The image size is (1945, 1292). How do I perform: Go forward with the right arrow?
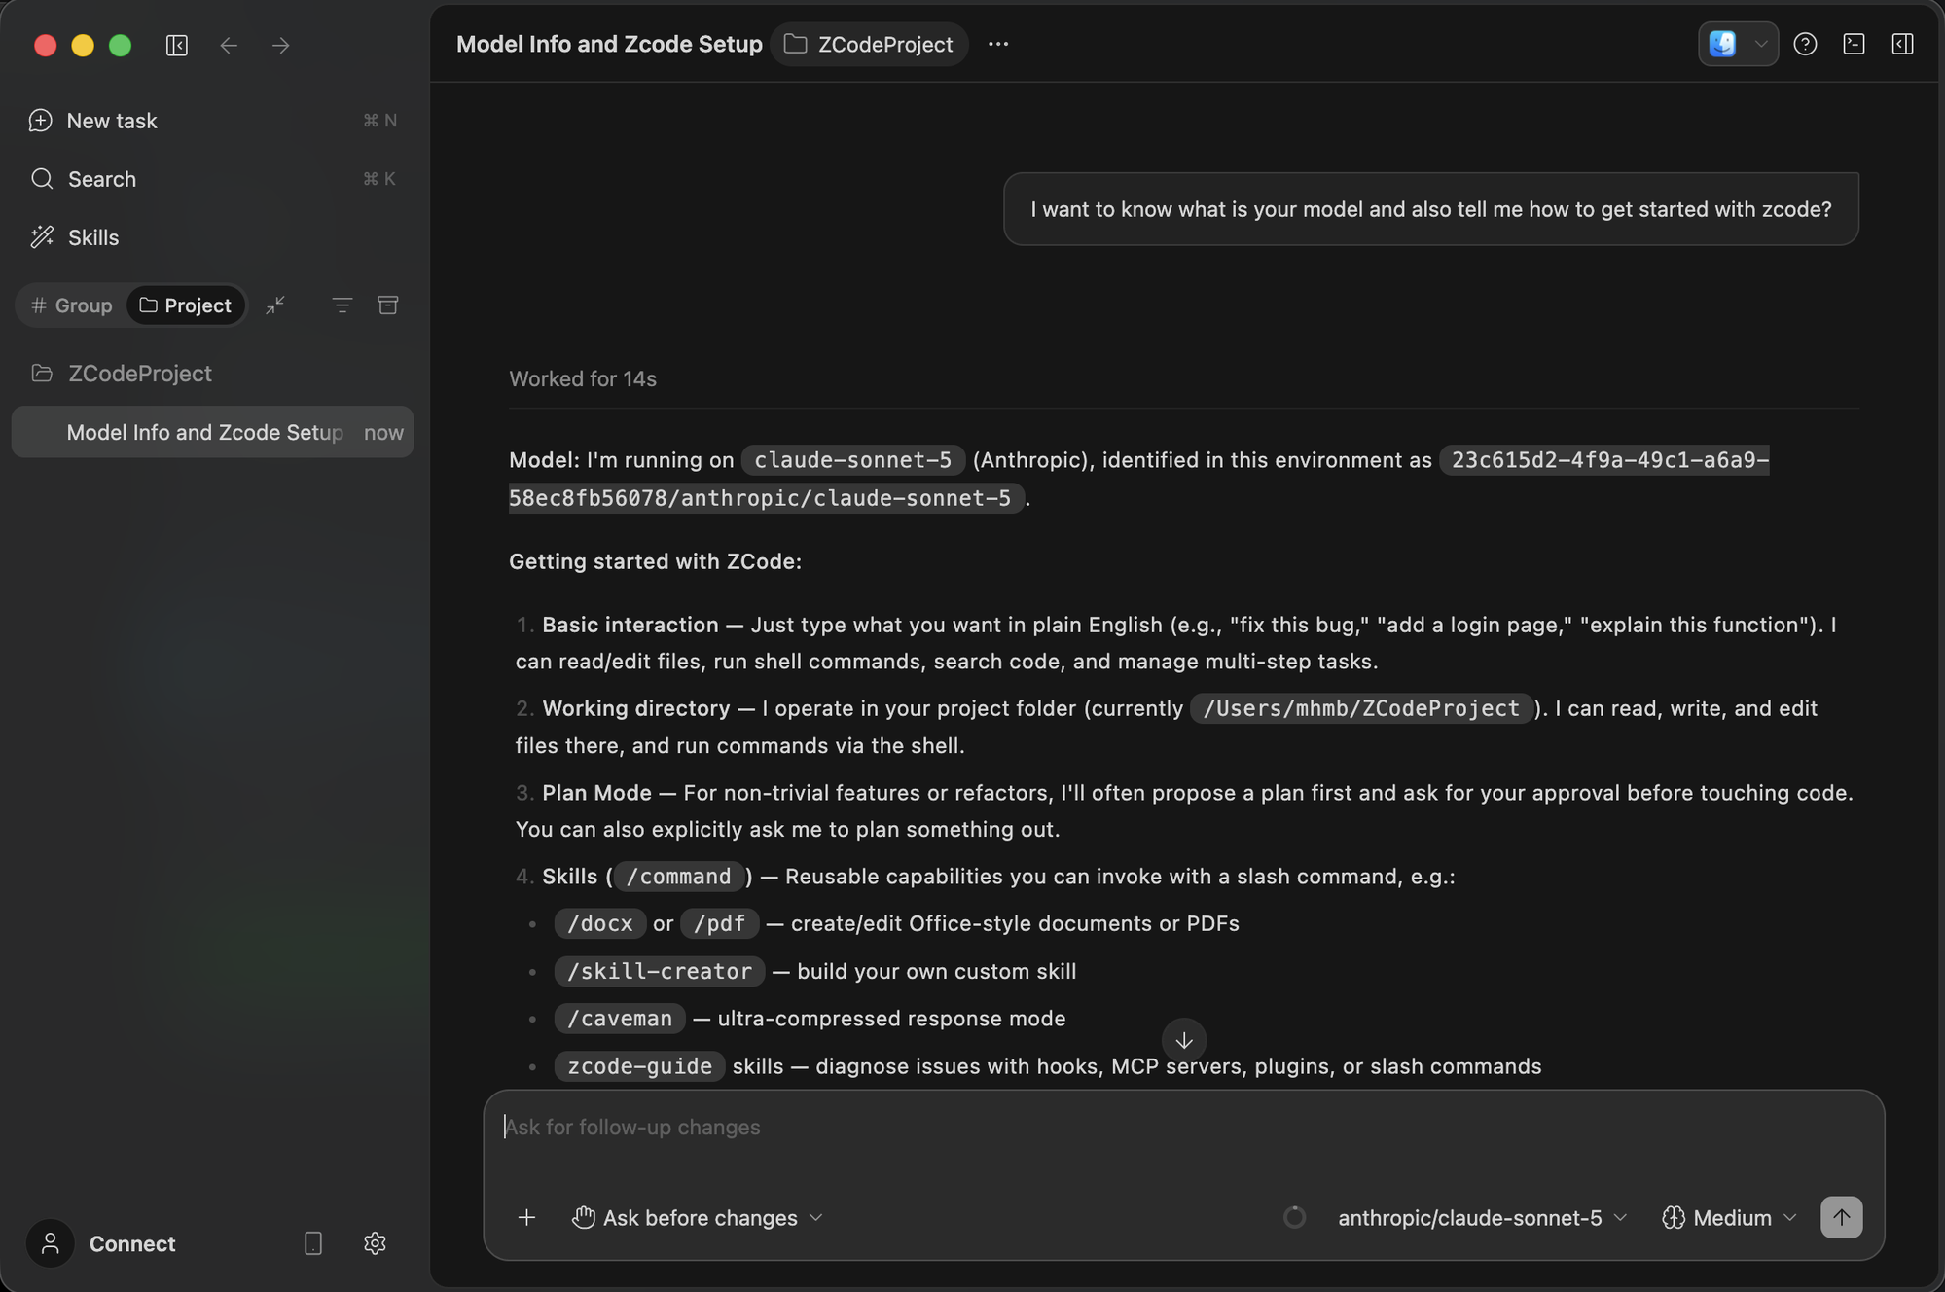[x=281, y=45]
